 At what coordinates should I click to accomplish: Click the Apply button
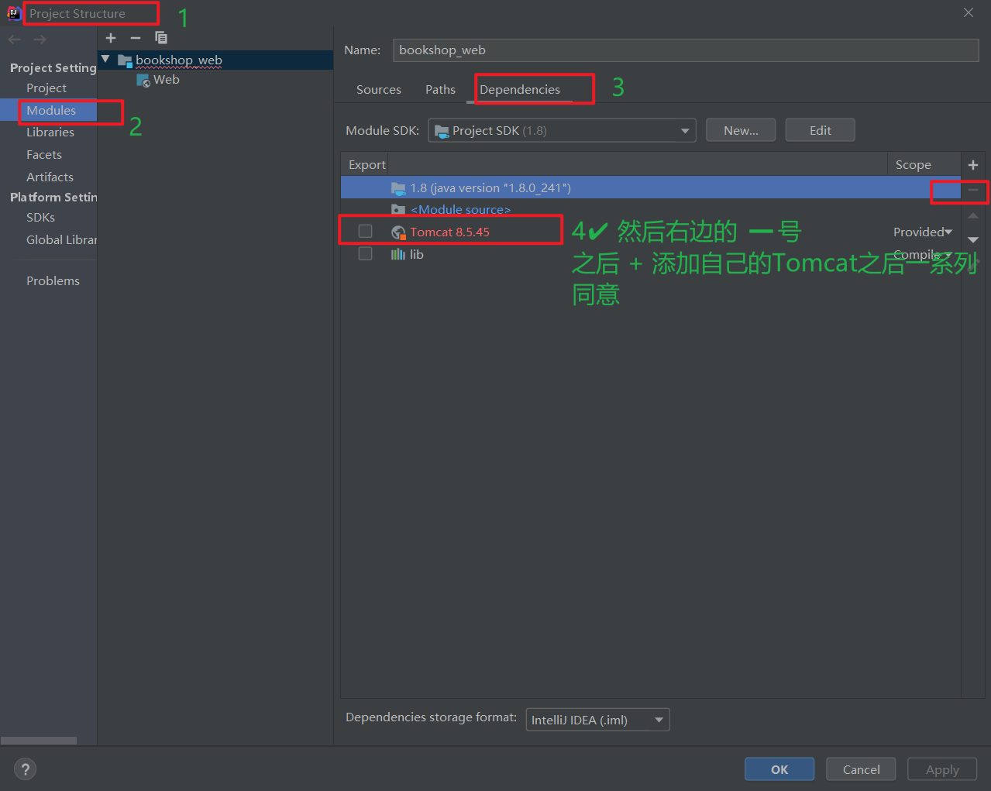click(942, 769)
